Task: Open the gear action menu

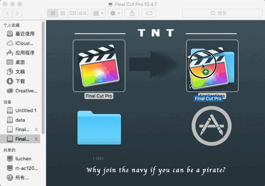Action: click(115, 13)
